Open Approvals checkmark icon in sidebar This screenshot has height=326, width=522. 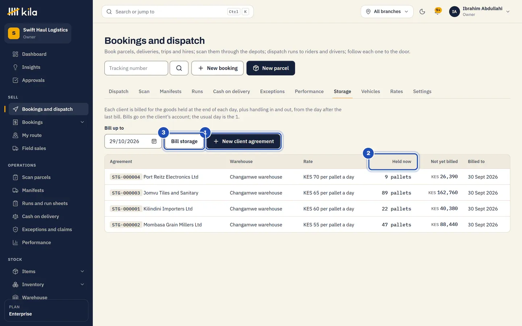tap(15, 80)
